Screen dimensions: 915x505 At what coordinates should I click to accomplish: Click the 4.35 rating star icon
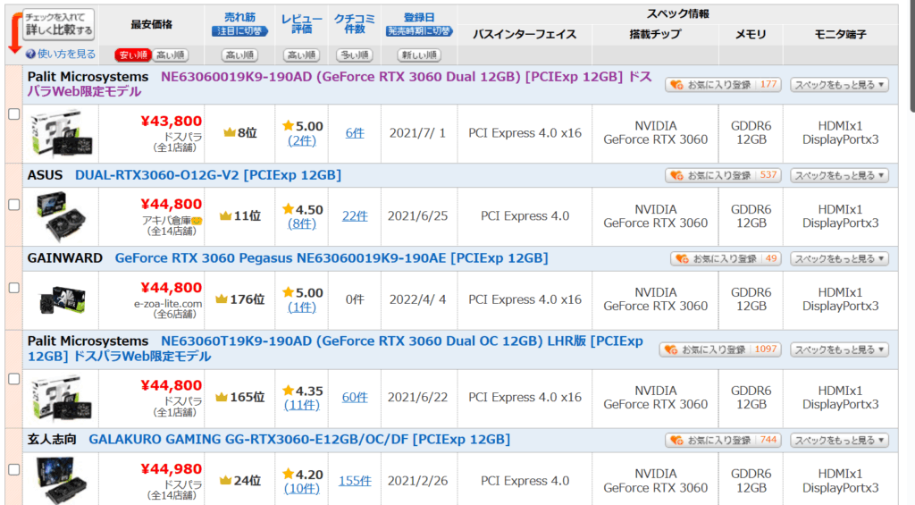coord(288,390)
